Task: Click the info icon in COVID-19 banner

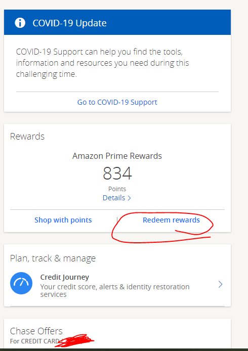Action: (x=20, y=23)
